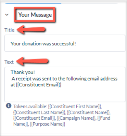Click the {{Constituent Name}} token hint

(x=88, y=112)
